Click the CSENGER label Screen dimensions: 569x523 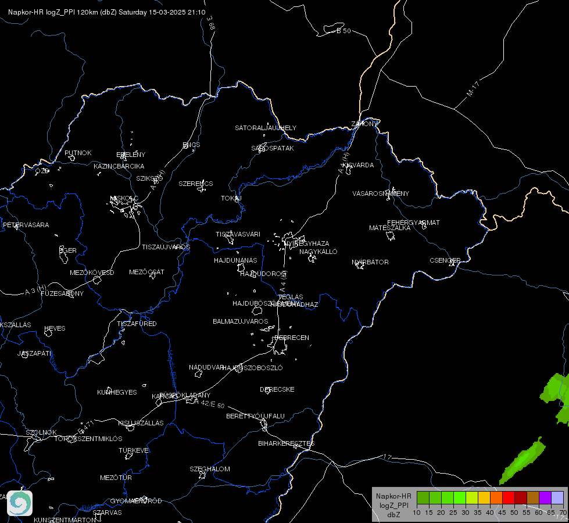point(445,260)
